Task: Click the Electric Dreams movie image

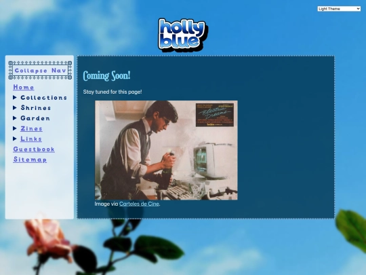Action: point(166,150)
